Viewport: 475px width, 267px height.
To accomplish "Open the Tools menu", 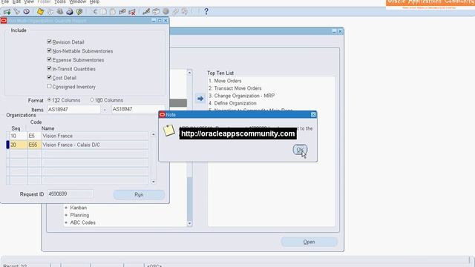I will 59,1.
